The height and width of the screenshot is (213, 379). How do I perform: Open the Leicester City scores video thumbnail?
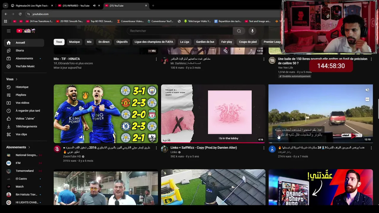click(x=106, y=114)
